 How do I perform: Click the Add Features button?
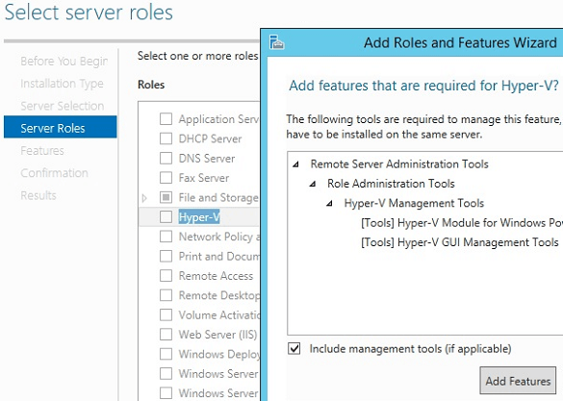518,381
